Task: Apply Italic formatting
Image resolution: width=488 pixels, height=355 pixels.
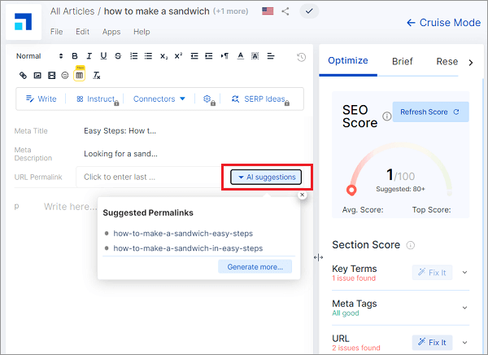Action: (89, 56)
